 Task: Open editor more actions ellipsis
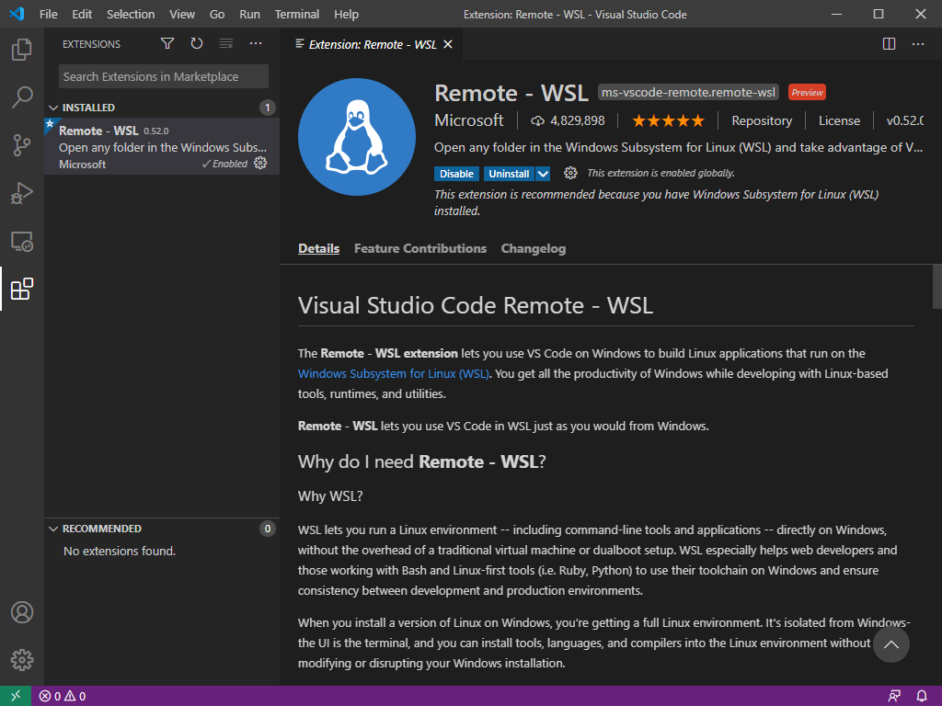click(x=918, y=44)
